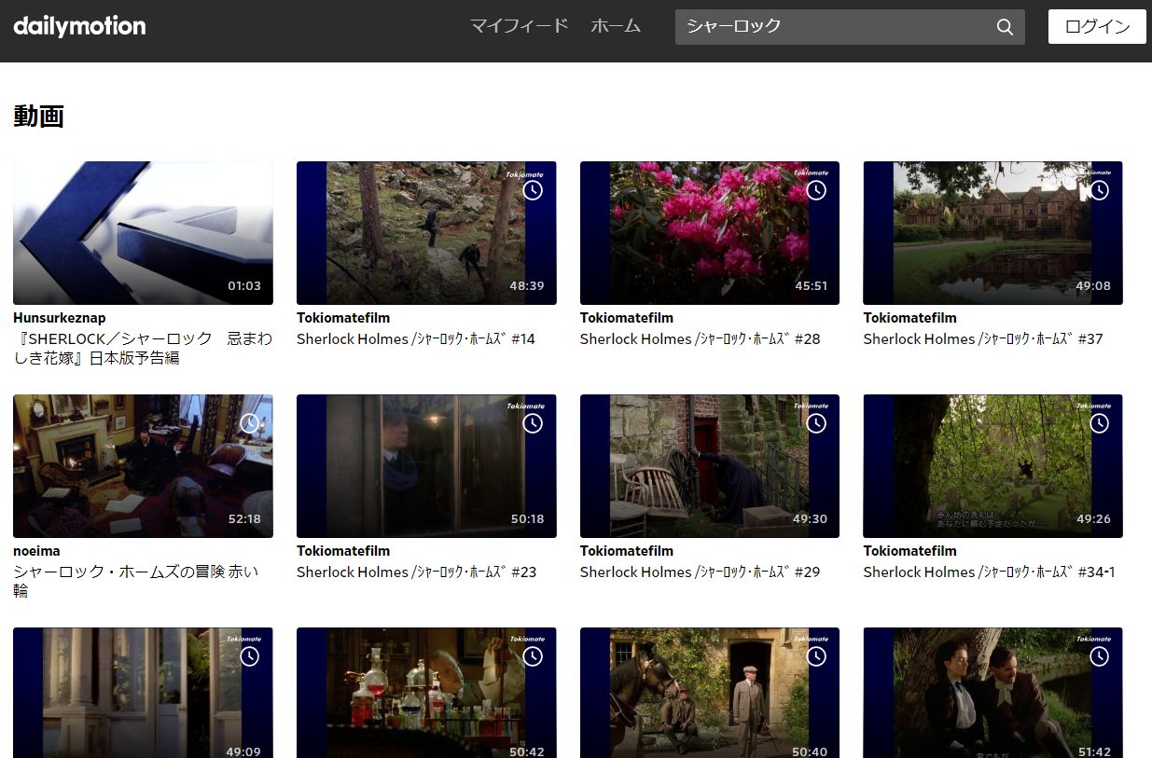
Task: Play the 50:40 horse and doorway thumbnail
Action: [710, 693]
